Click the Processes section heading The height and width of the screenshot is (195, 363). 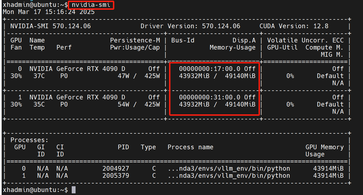pos(29,140)
